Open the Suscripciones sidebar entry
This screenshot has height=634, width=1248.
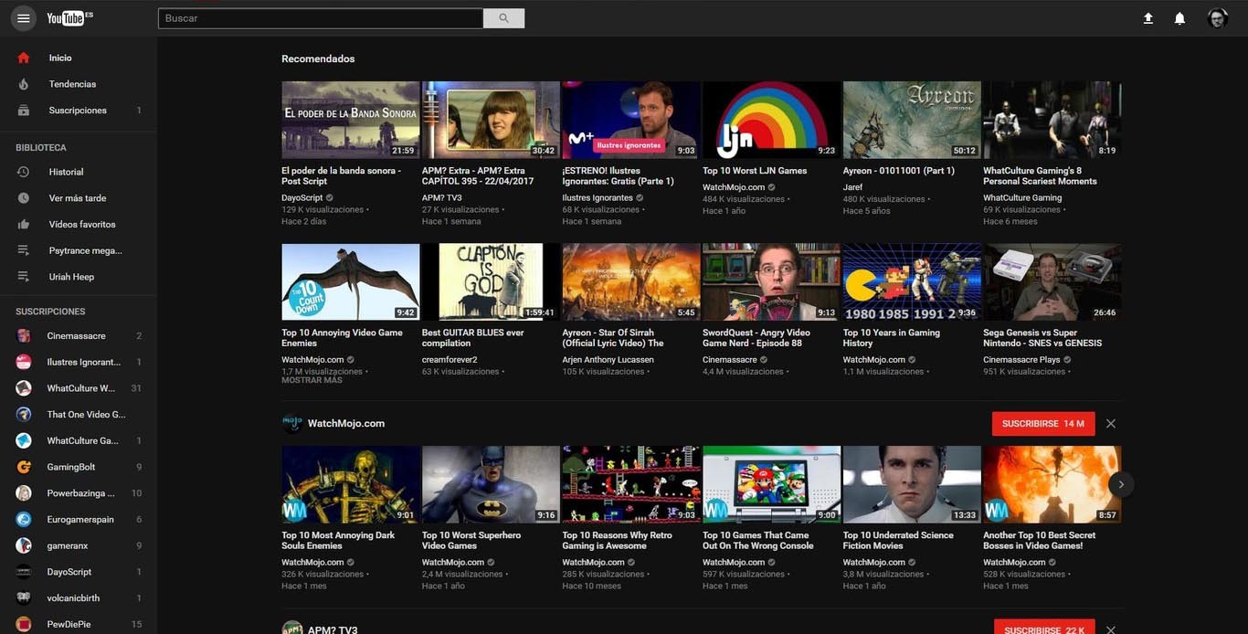coord(77,109)
